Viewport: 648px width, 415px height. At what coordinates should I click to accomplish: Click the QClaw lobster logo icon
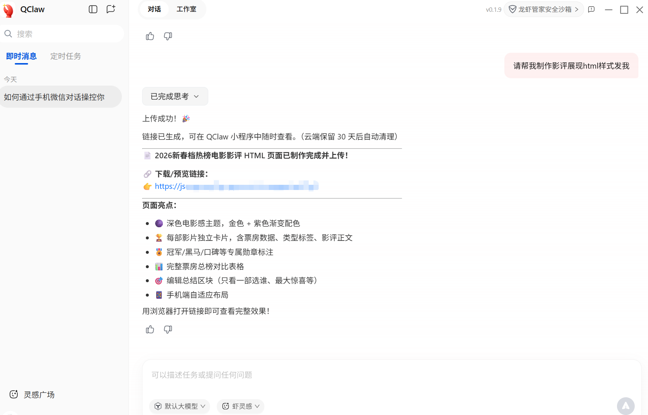(8, 10)
